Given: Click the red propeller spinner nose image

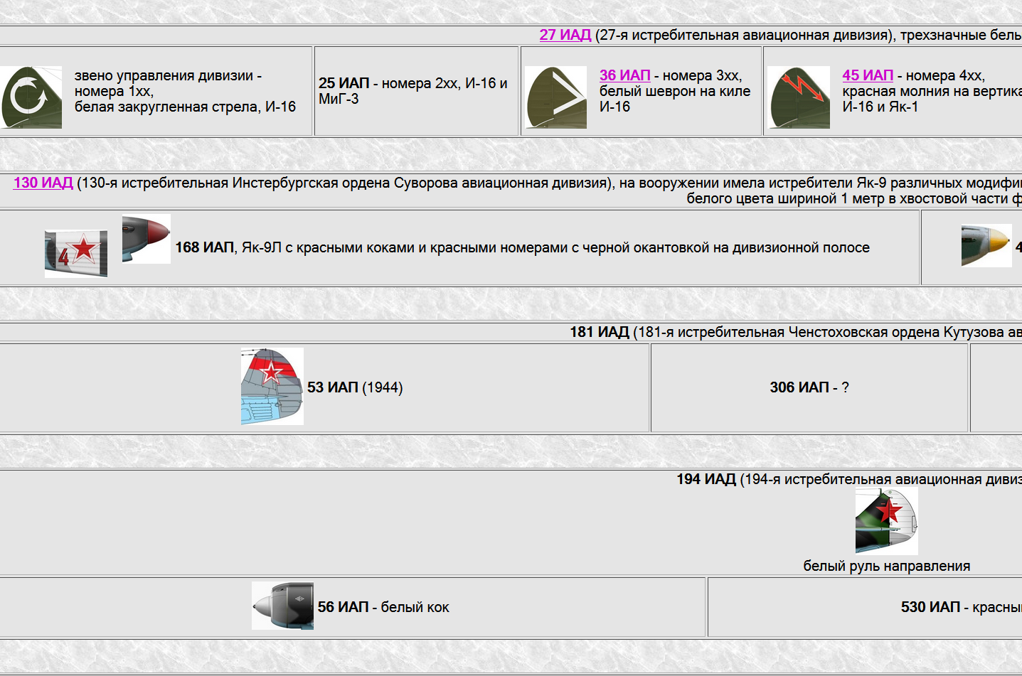Looking at the screenshot, I should point(146,239).
